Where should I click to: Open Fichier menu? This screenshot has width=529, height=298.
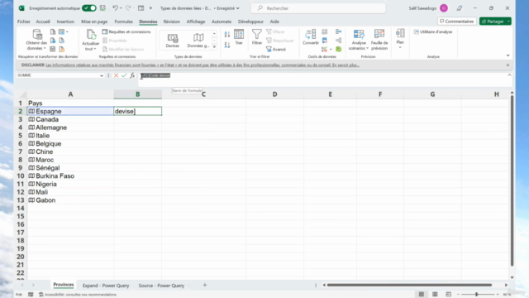24,22
